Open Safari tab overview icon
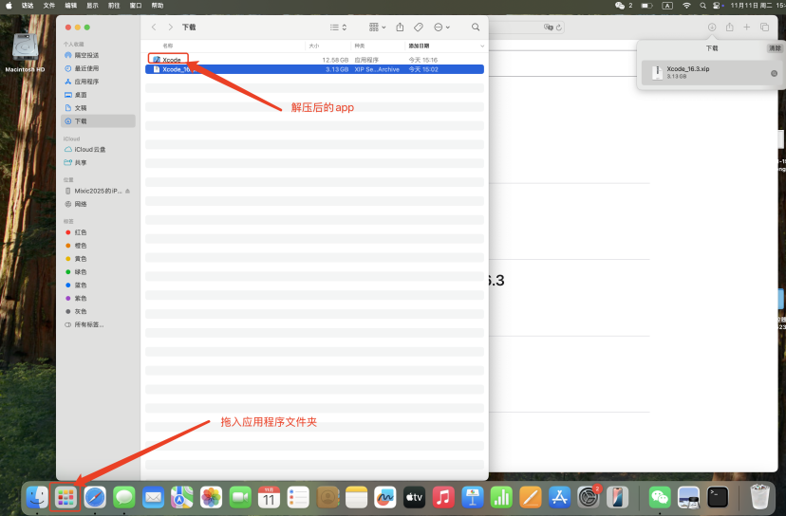 pyautogui.click(x=764, y=28)
